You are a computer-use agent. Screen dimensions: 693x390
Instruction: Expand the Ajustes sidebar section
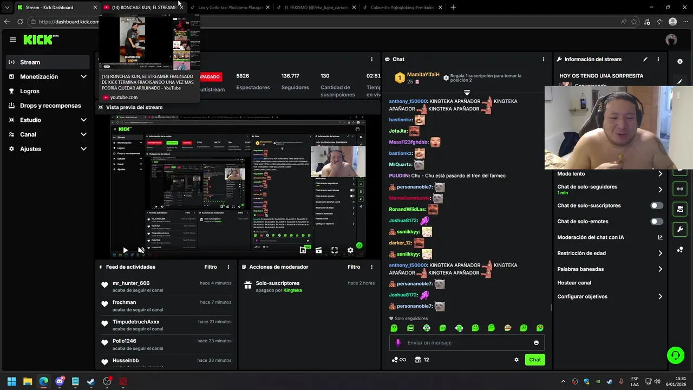pyautogui.click(x=48, y=148)
